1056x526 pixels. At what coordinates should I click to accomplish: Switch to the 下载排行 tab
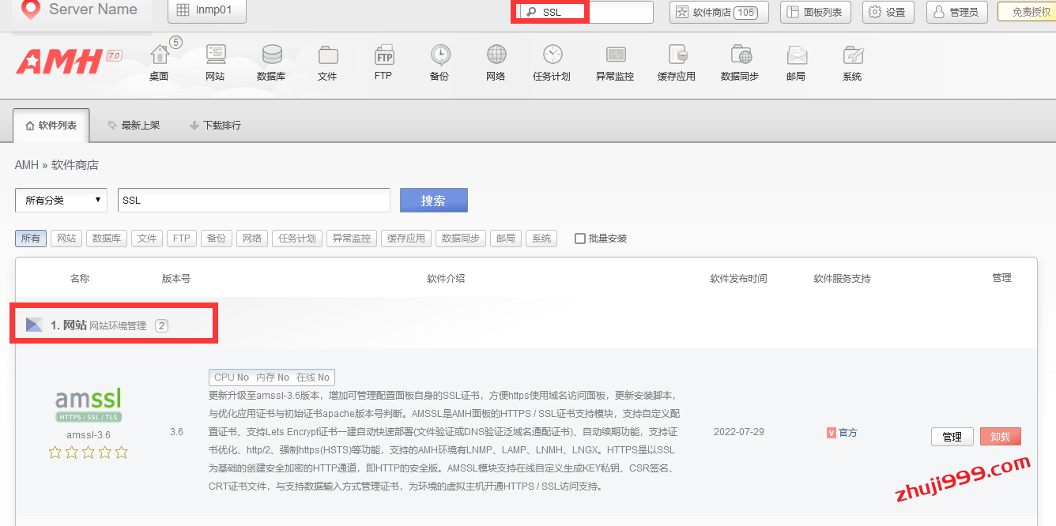[x=215, y=126]
